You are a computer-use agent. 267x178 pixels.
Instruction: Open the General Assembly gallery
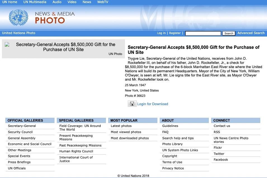point(22,138)
